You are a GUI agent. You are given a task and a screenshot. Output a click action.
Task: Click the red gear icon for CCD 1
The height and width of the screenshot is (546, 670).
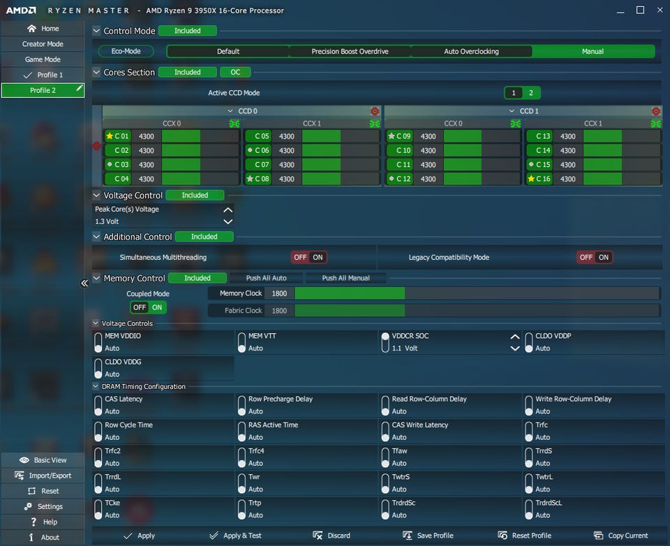(x=656, y=111)
